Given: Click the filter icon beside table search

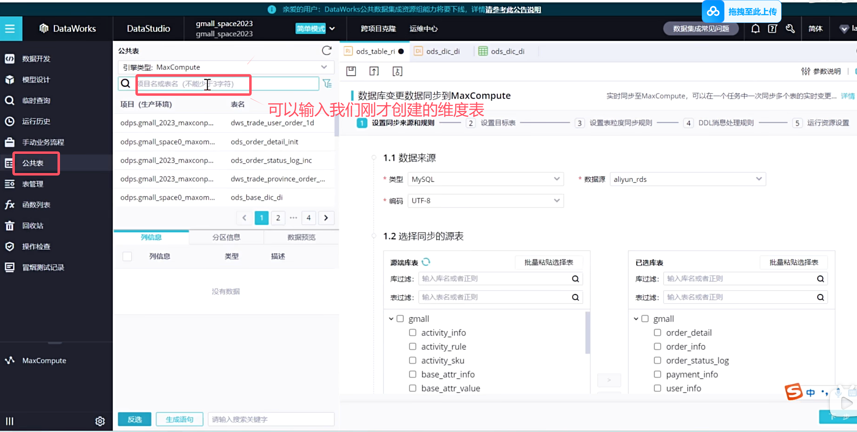Looking at the screenshot, I should 327,83.
